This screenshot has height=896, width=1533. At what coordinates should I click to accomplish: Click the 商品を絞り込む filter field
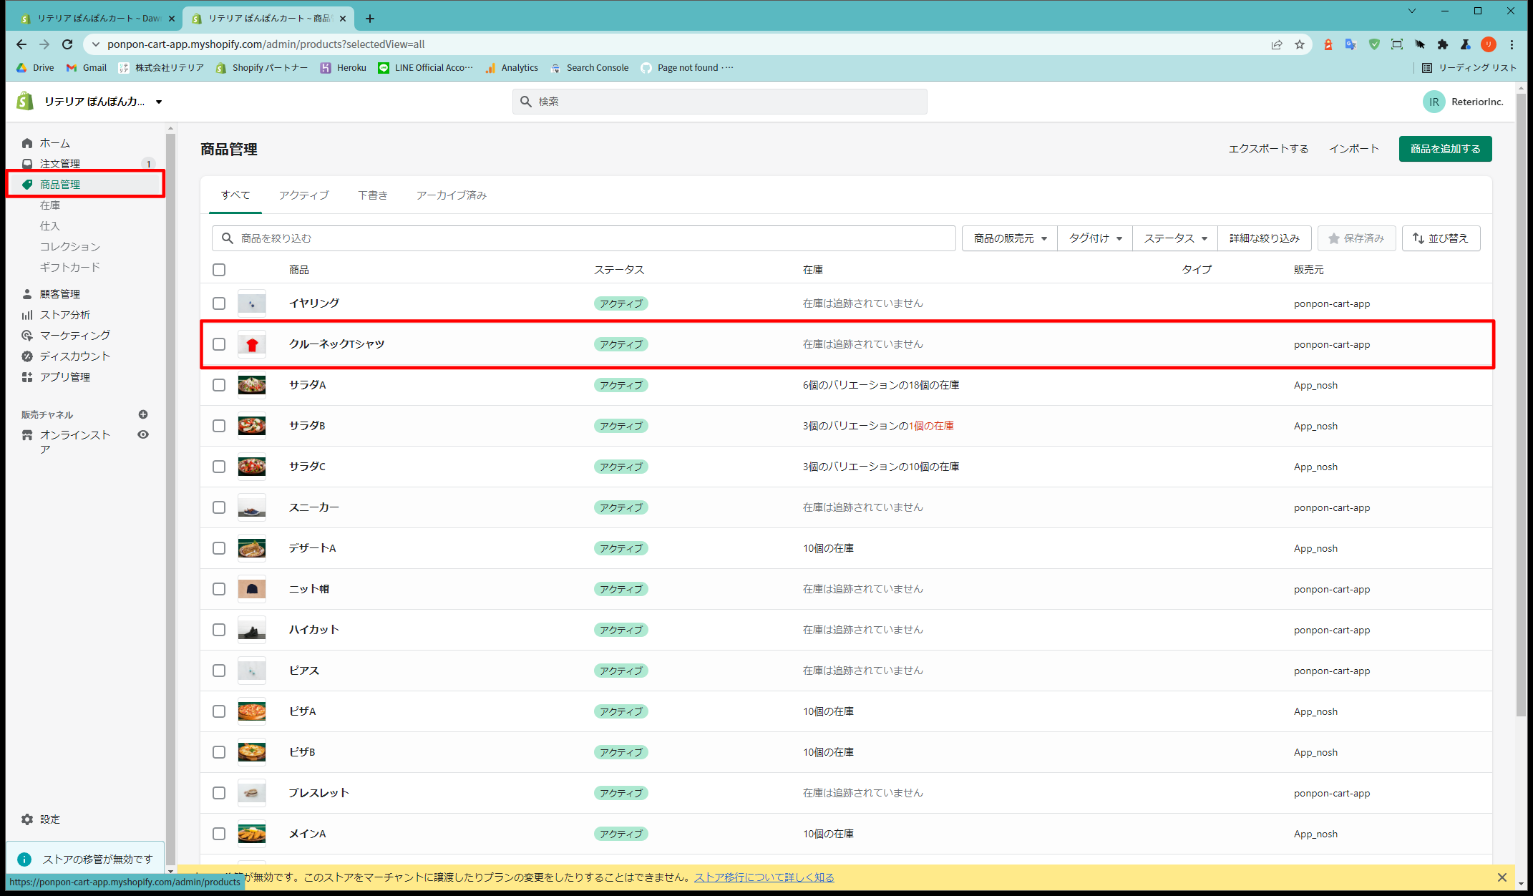583,238
